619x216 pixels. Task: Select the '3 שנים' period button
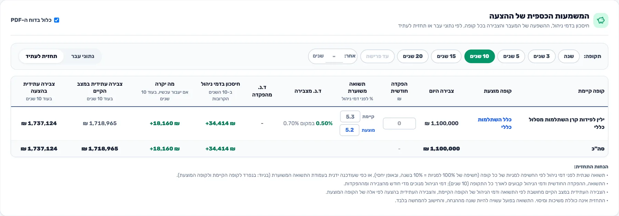(x=541, y=56)
